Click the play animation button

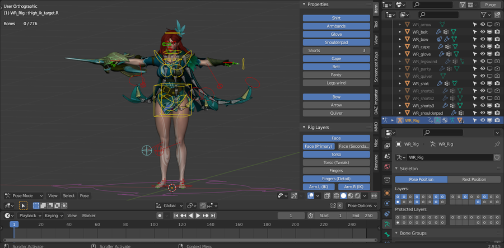click(x=198, y=216)
